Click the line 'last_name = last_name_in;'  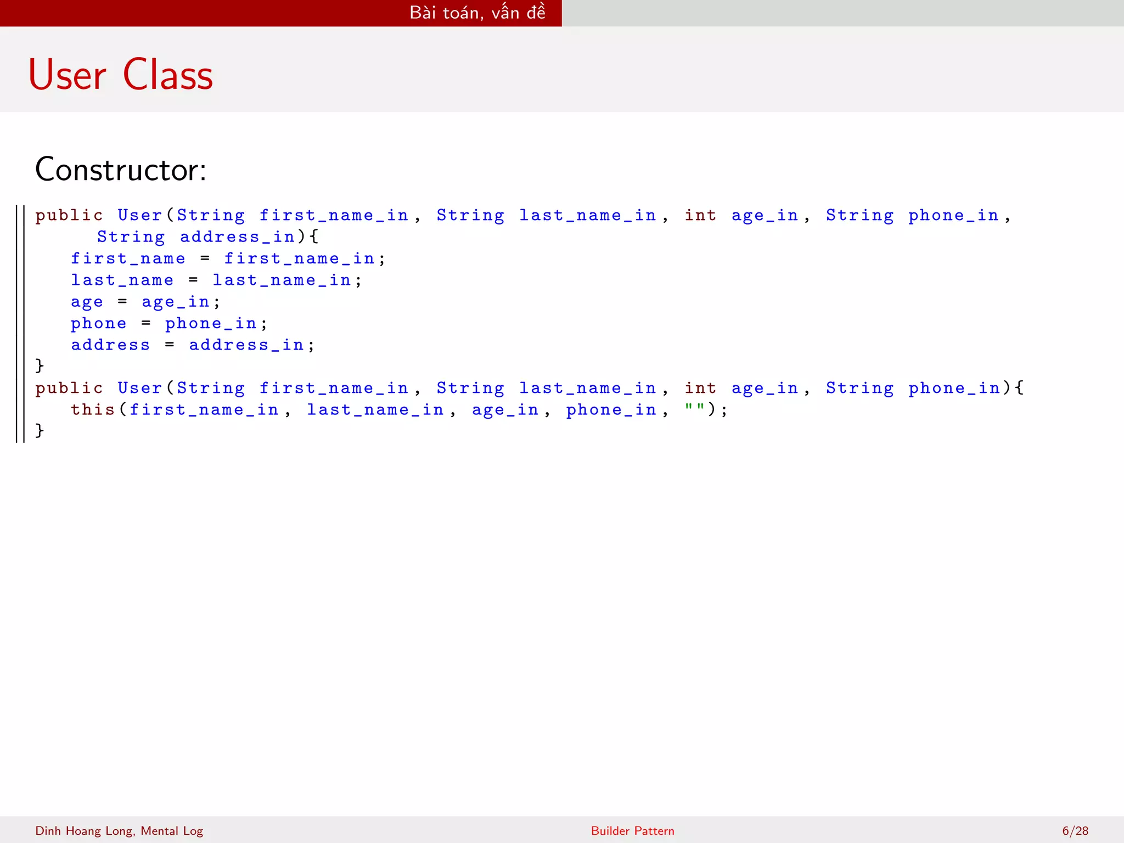coord(216,280)
